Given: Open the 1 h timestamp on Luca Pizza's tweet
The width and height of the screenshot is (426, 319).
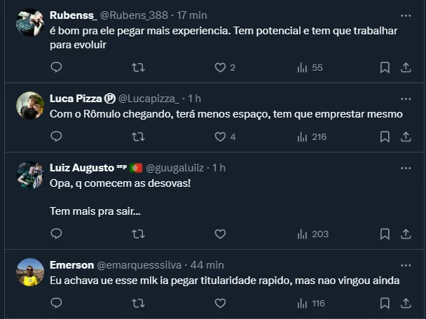Looking at the screenshot, I should pyautogui.click(x=194, y=99).
